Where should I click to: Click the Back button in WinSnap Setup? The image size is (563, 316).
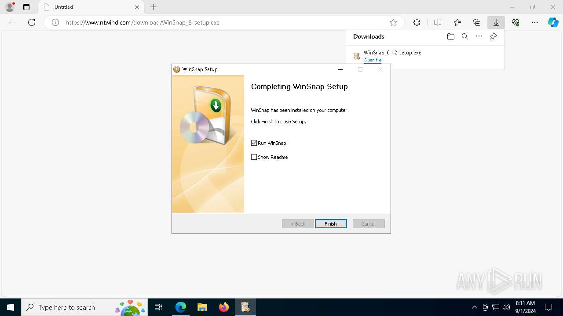click(x=298, y=224)
